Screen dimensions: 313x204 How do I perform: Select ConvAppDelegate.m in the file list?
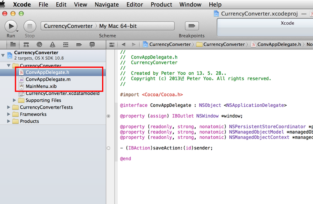(x=48, y=79)
